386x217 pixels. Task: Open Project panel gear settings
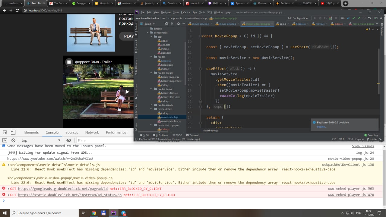click(178, 24)
